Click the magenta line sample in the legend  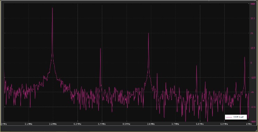[229, 117]
